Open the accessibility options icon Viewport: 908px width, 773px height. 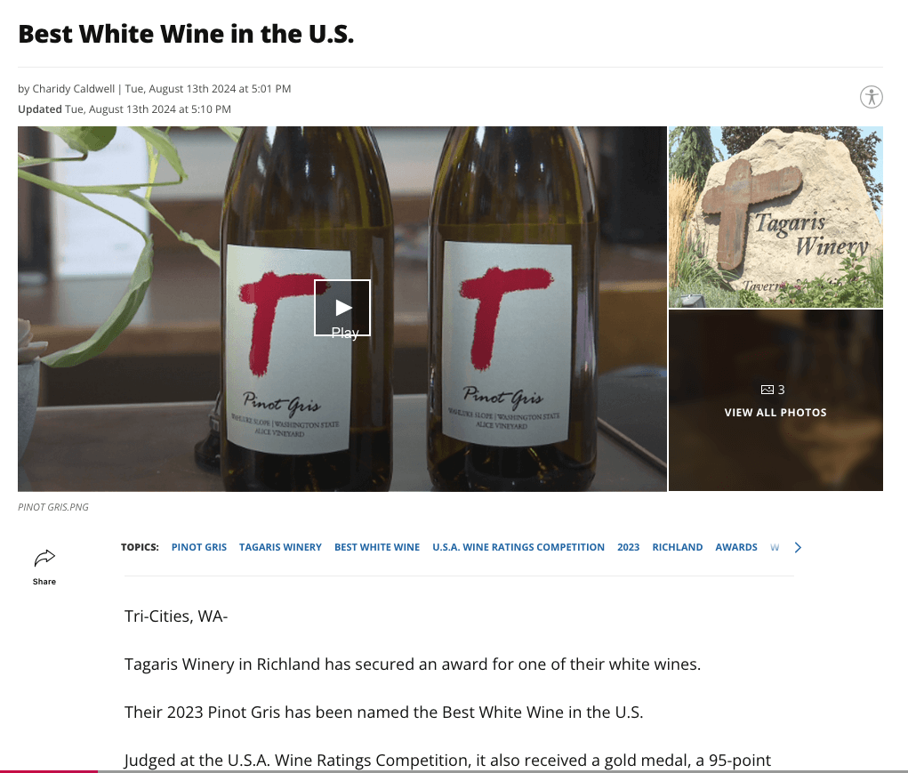click(x=871, y=97)
